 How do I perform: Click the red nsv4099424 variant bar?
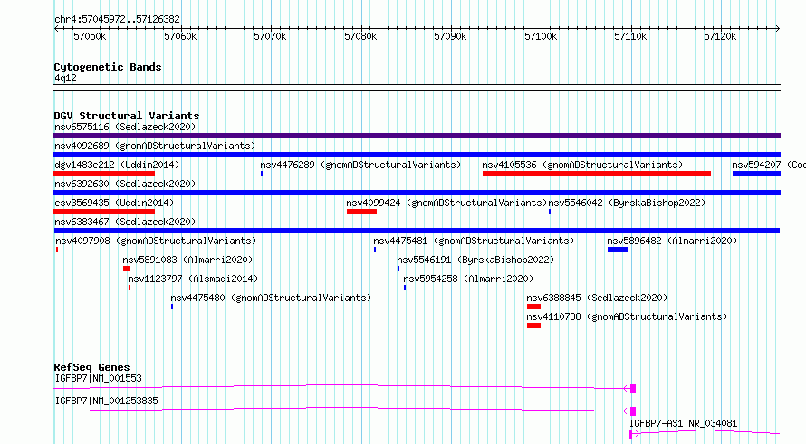[362, 212]
